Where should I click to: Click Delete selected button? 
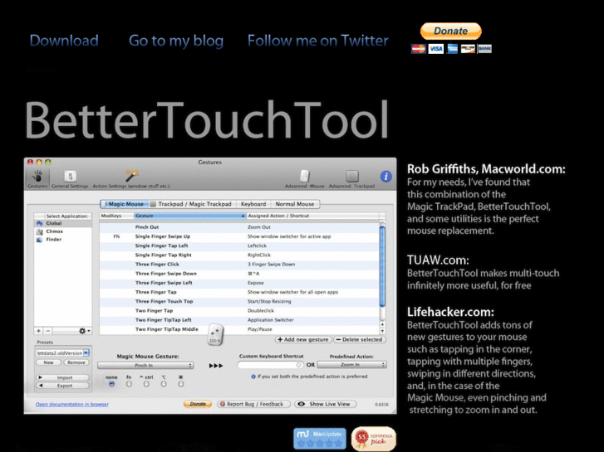click(x=360, y=340)
